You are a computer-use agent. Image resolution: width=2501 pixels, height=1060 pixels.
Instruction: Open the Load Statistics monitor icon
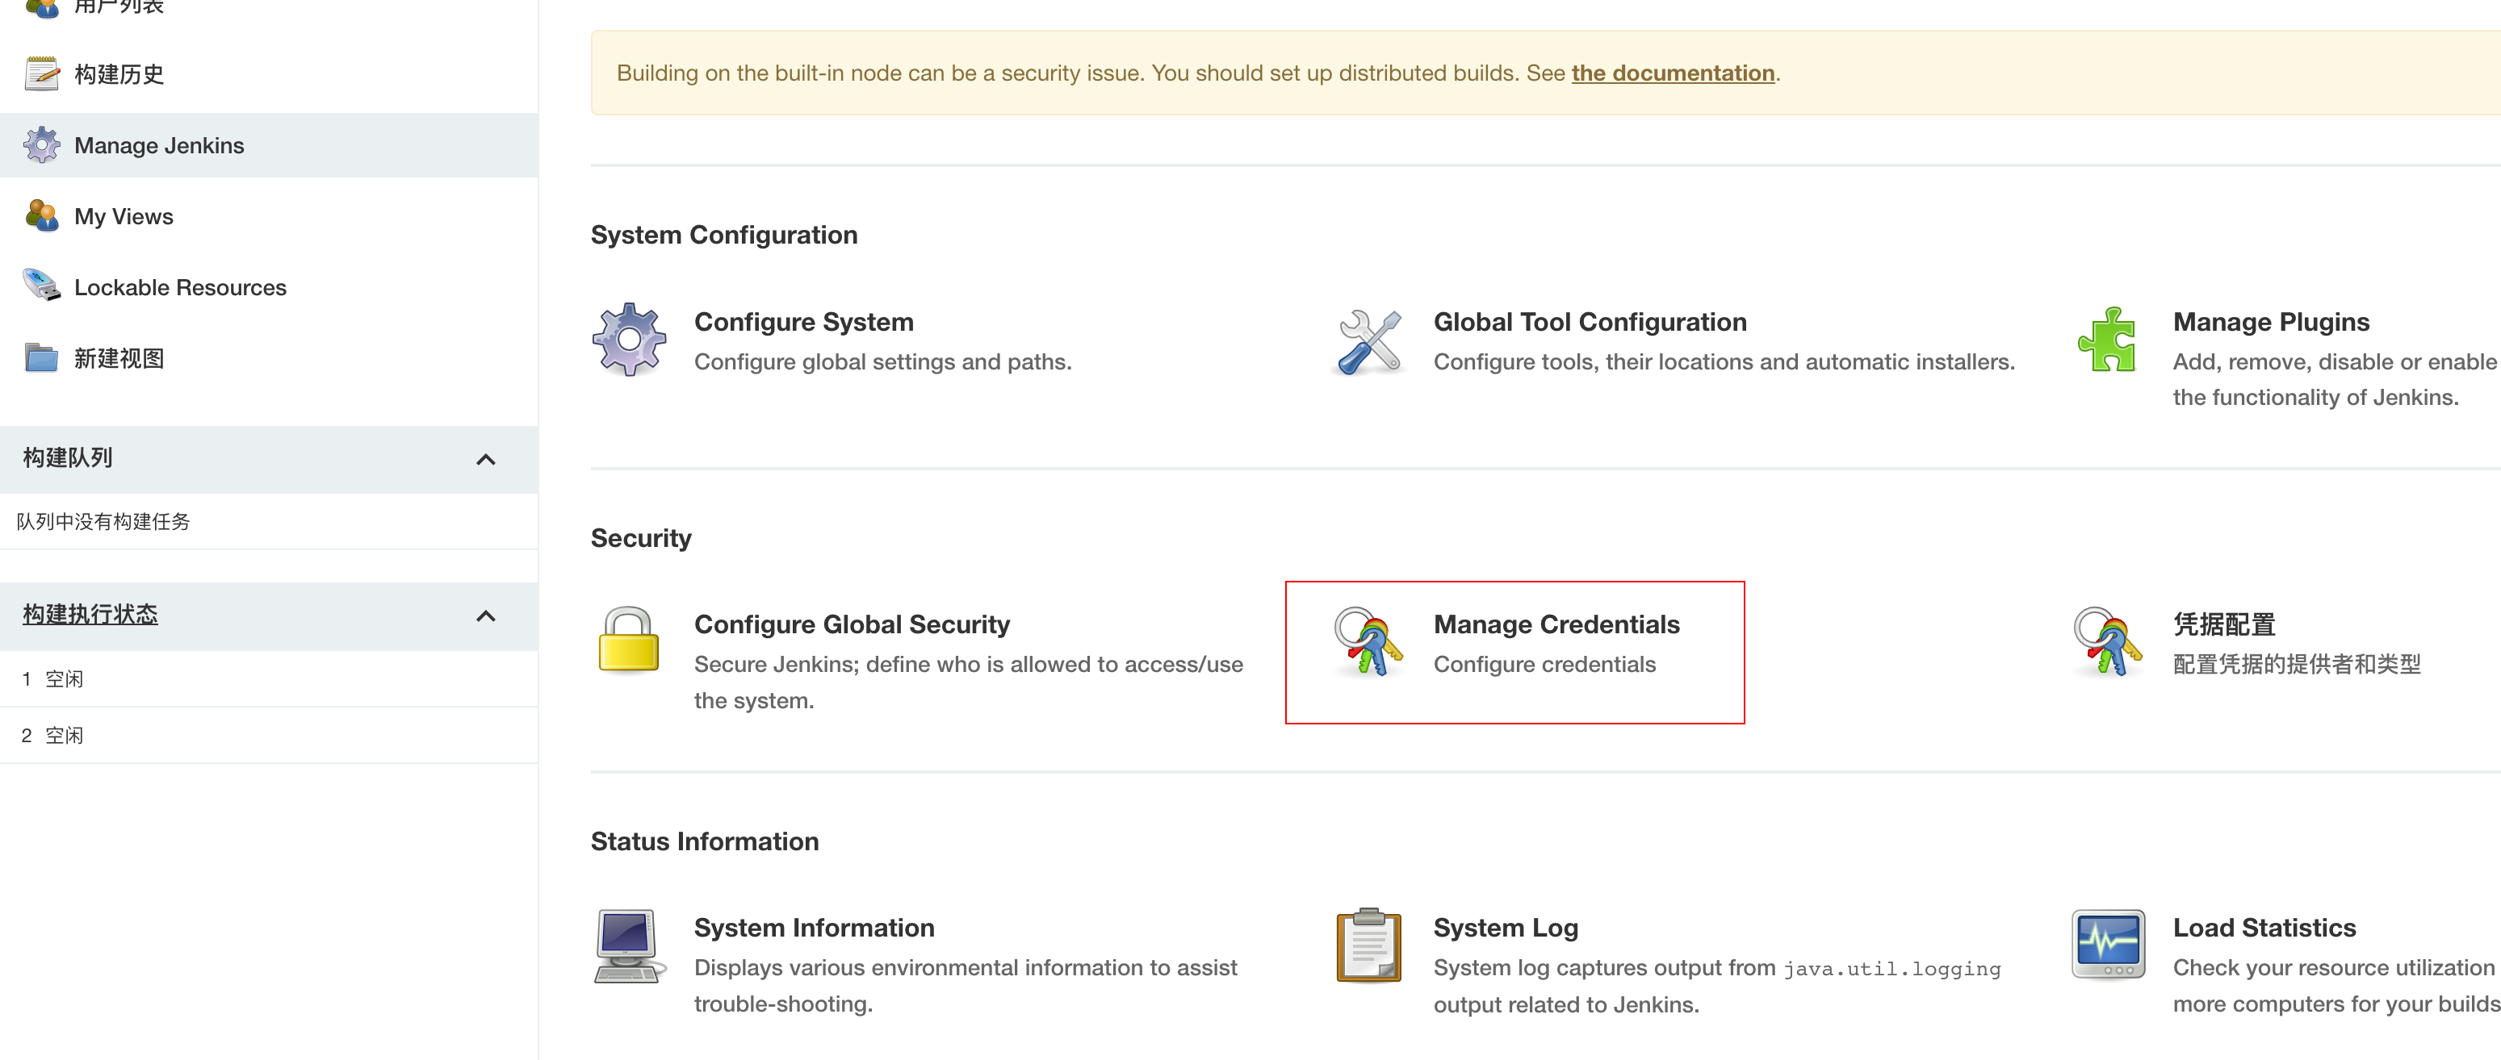[2107, 945]
